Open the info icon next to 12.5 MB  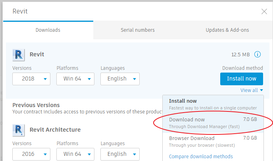tap(258, 54)
